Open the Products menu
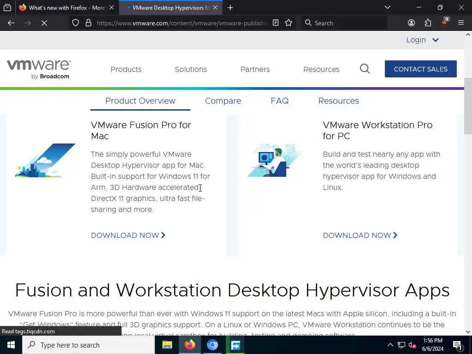The height and width of the screenshot is (354, 472). point(126,69)
